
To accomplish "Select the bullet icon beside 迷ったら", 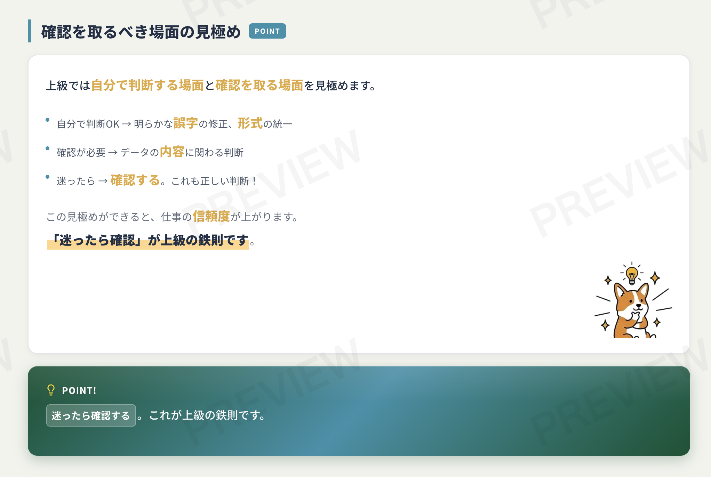I will pos(48,177).
